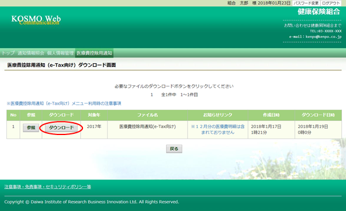Click the e-mail address kenpo@kenpo.co.jp text
Viewport: 346px width, 211px height.
(x=323, y=37)
